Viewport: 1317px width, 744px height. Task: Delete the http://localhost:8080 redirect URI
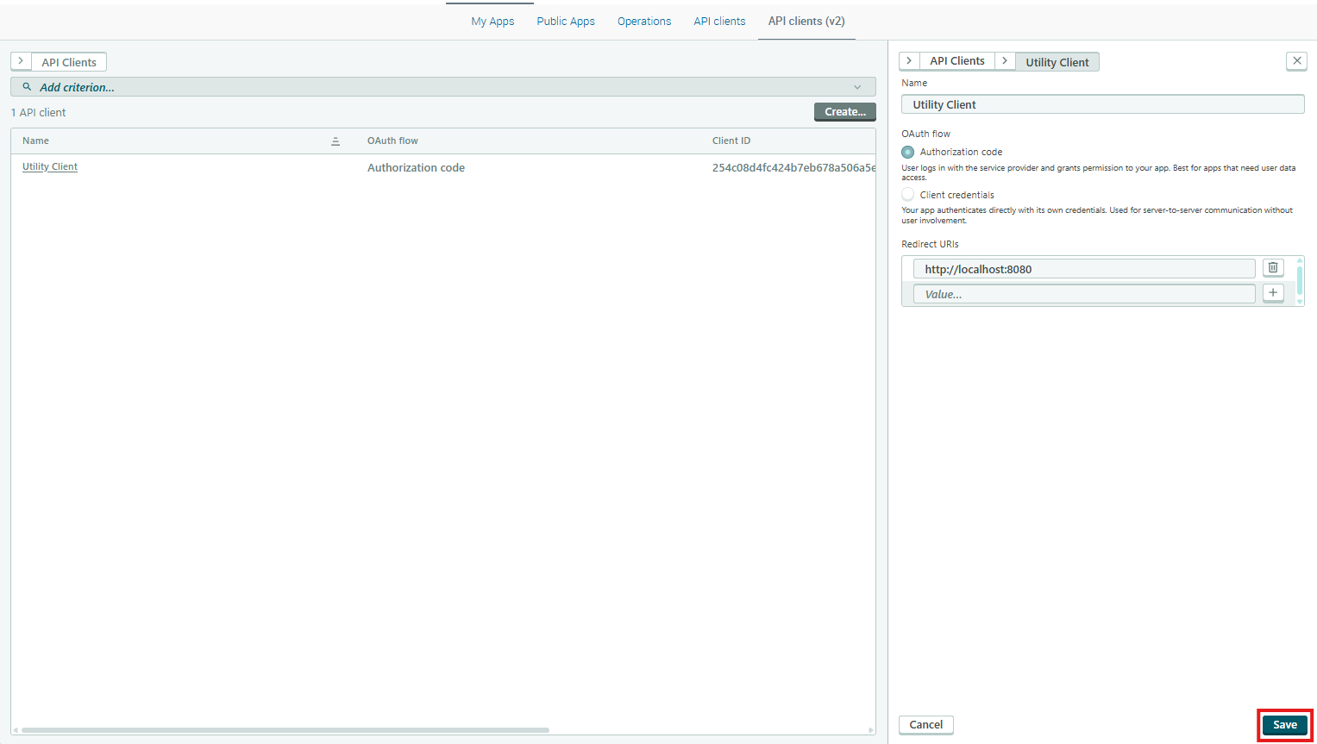click(1273, 268)
